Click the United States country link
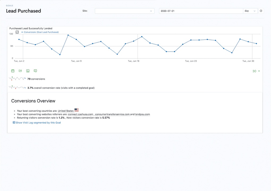271x191 pixels. [x=66, y=111]
